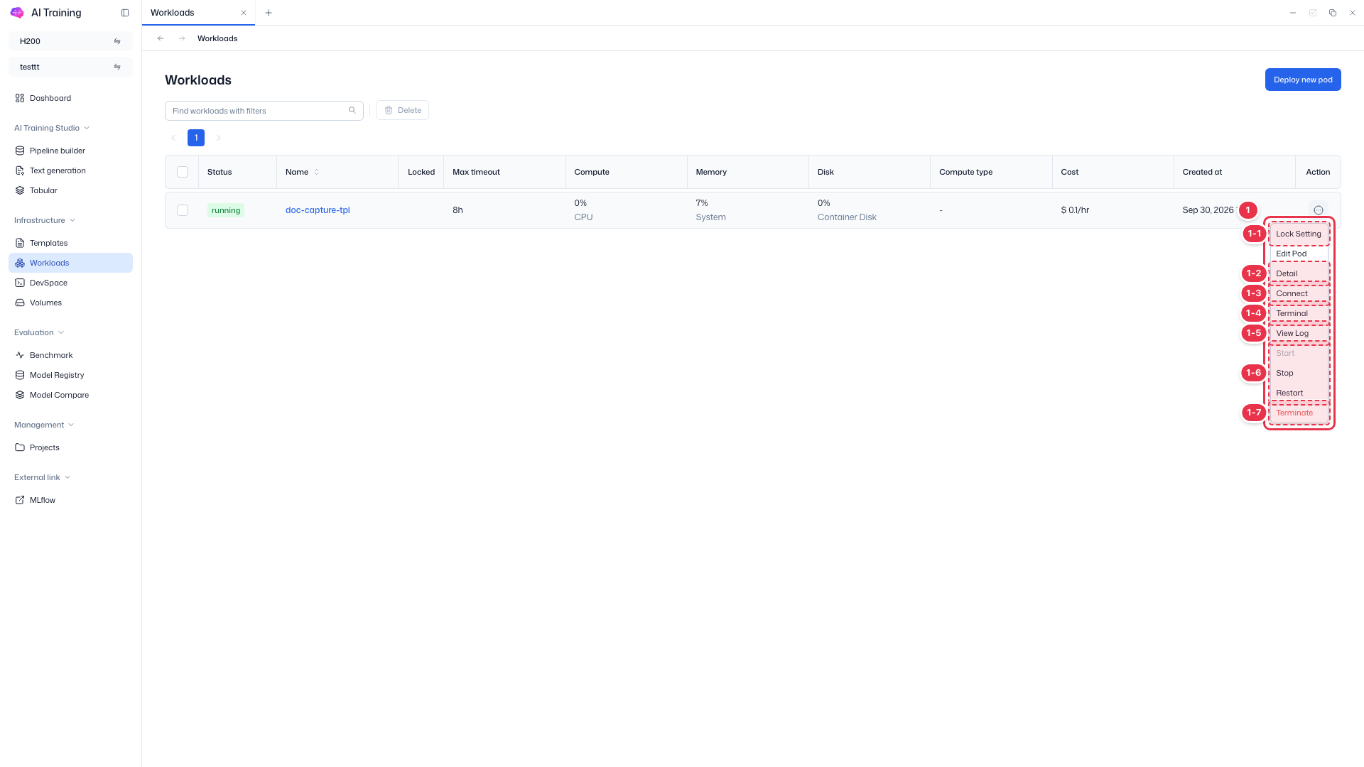
Task: Choose Terminal from action menu
Action: tap(1299, 313)
